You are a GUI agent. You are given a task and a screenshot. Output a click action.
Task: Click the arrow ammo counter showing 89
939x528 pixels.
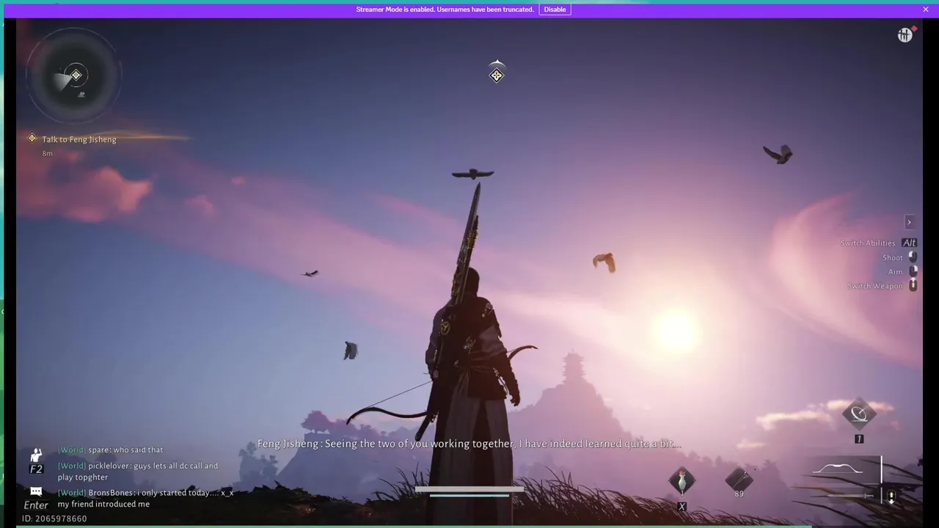pos(739,494)
